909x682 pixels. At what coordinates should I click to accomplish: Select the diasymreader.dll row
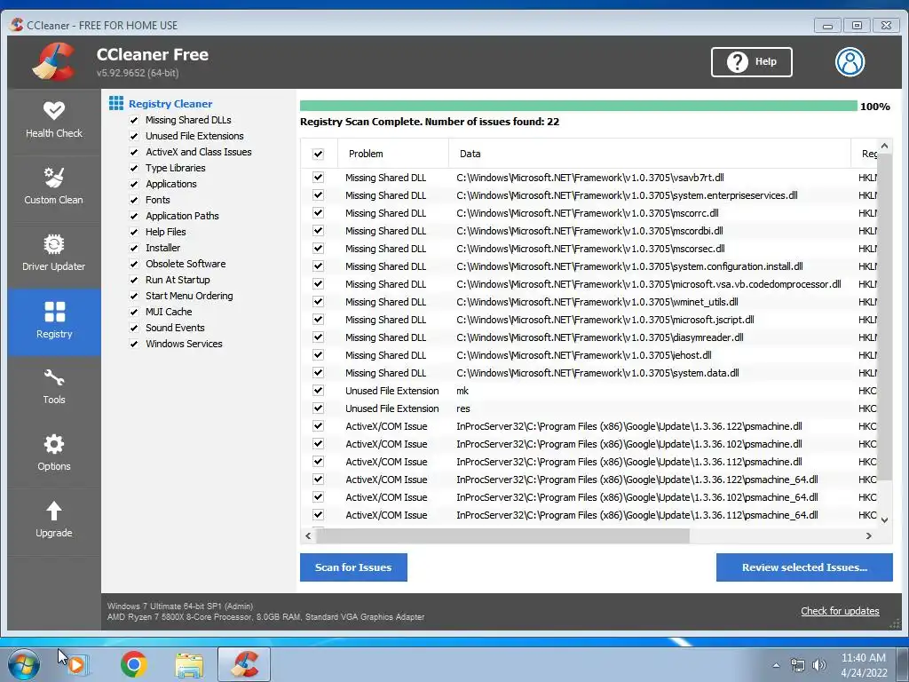pos(588,337)
